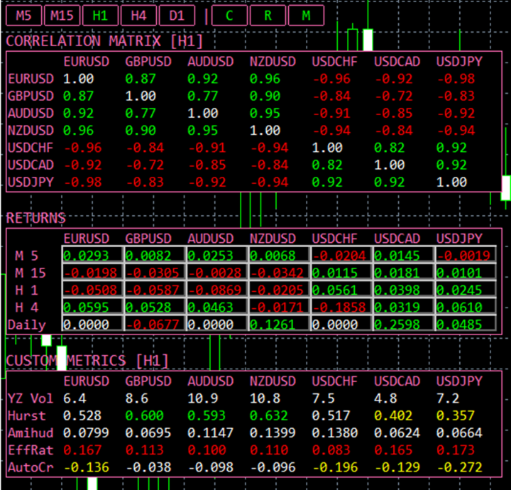Click EffRat USDCHF value 0.083
Viewport: 511px width, 490px height.
[x=331, y=450]
